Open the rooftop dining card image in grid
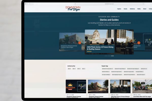 [x=120, y=86]
